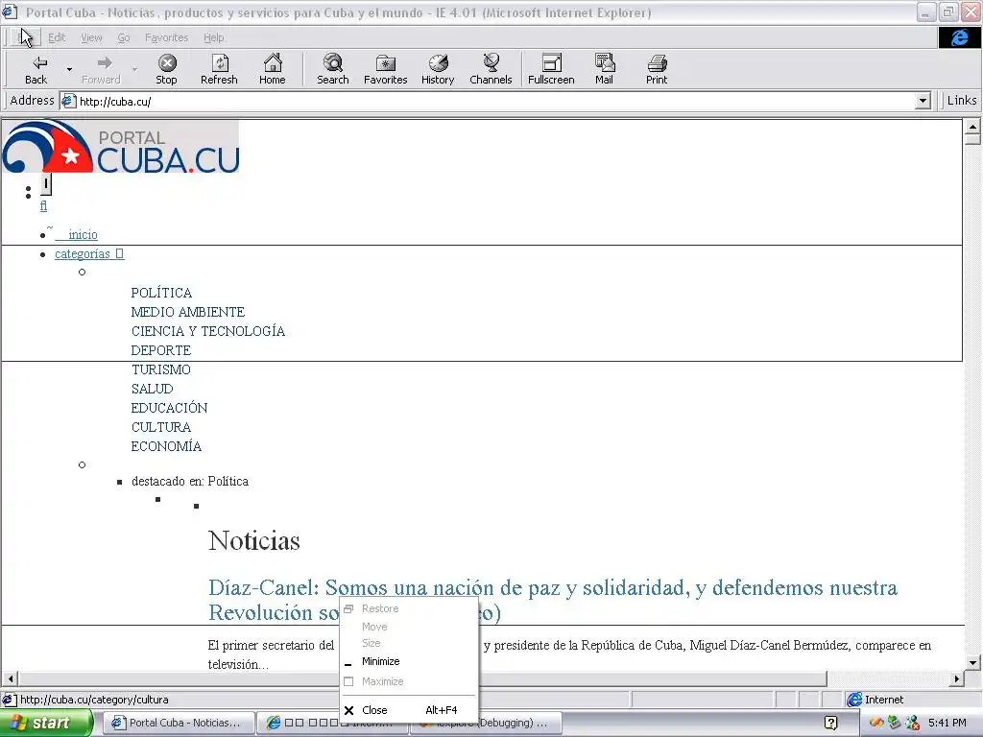This screenshot has width=983, height=737.
Task: Select the DEPORTE category
Action: click(x=160, y=350)
